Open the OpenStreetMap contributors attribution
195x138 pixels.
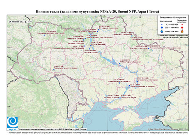pyautogui.click(x=168, y=129)
